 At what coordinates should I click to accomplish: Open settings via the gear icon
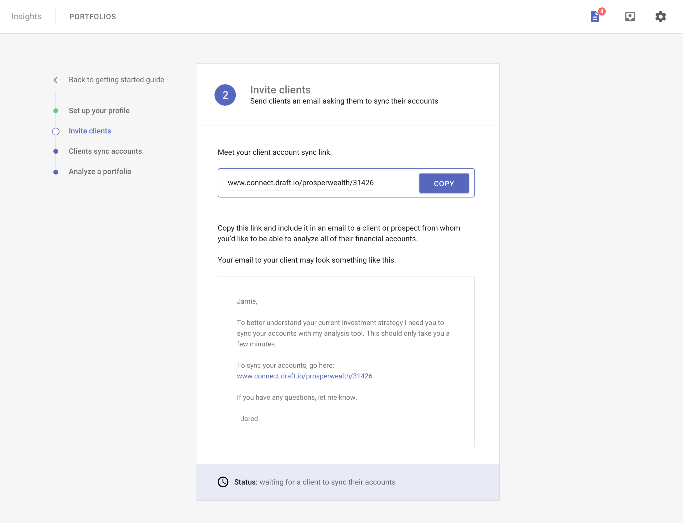(x=661, y=16)
